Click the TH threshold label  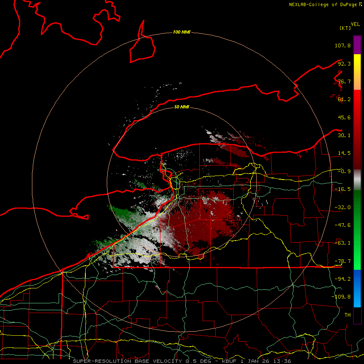point(347,315)
